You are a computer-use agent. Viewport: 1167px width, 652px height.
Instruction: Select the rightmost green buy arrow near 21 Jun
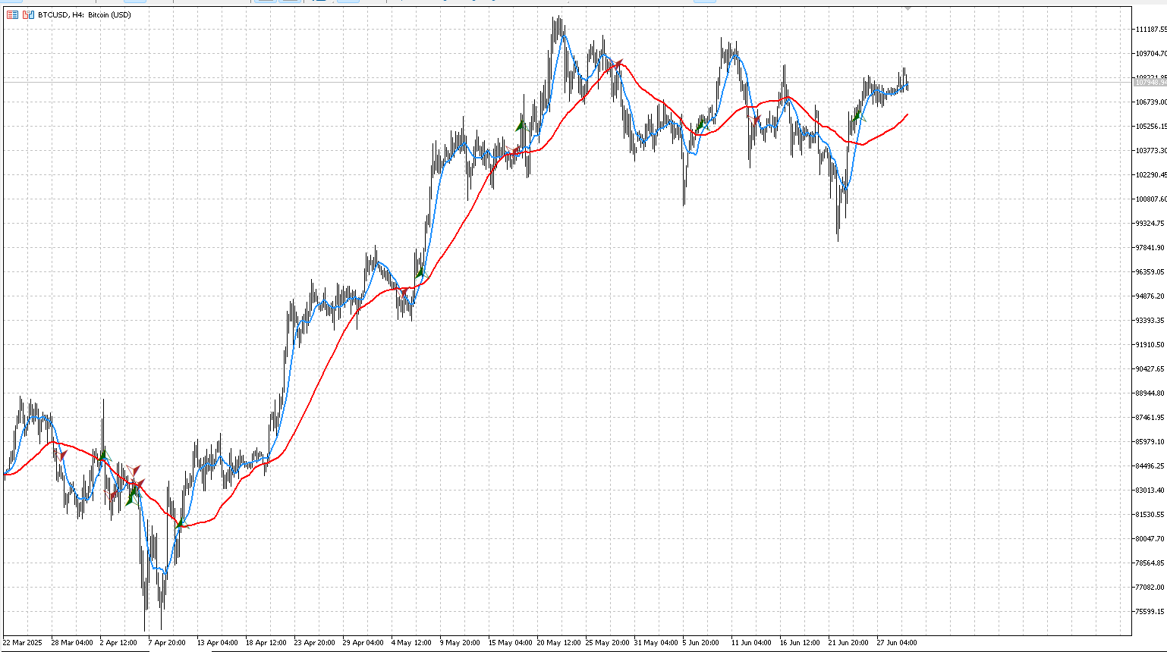[858, 116]
